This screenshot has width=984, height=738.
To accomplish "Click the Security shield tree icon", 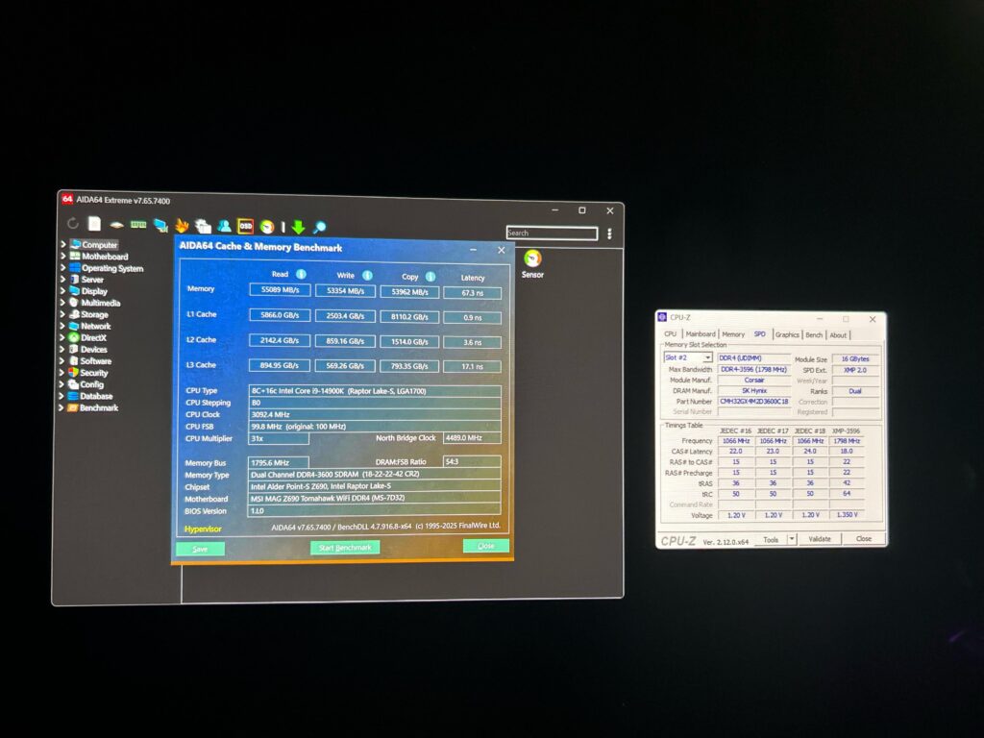I will (x=73, y=372).
